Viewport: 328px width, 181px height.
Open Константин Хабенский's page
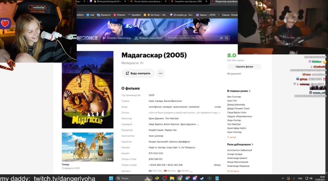[x=240, y=150]
